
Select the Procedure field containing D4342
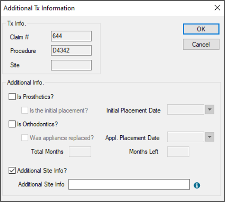coord(71,50)
